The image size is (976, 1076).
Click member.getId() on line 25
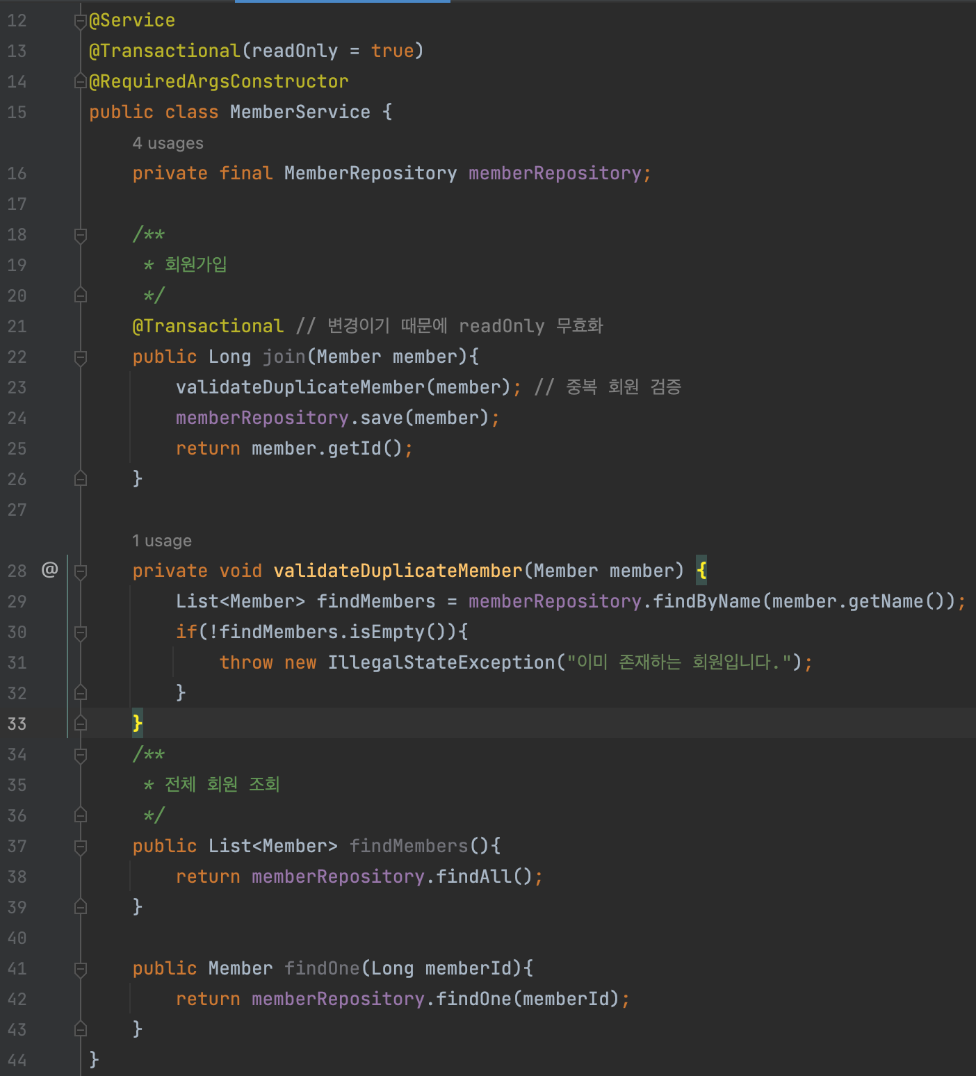[327, 449]
